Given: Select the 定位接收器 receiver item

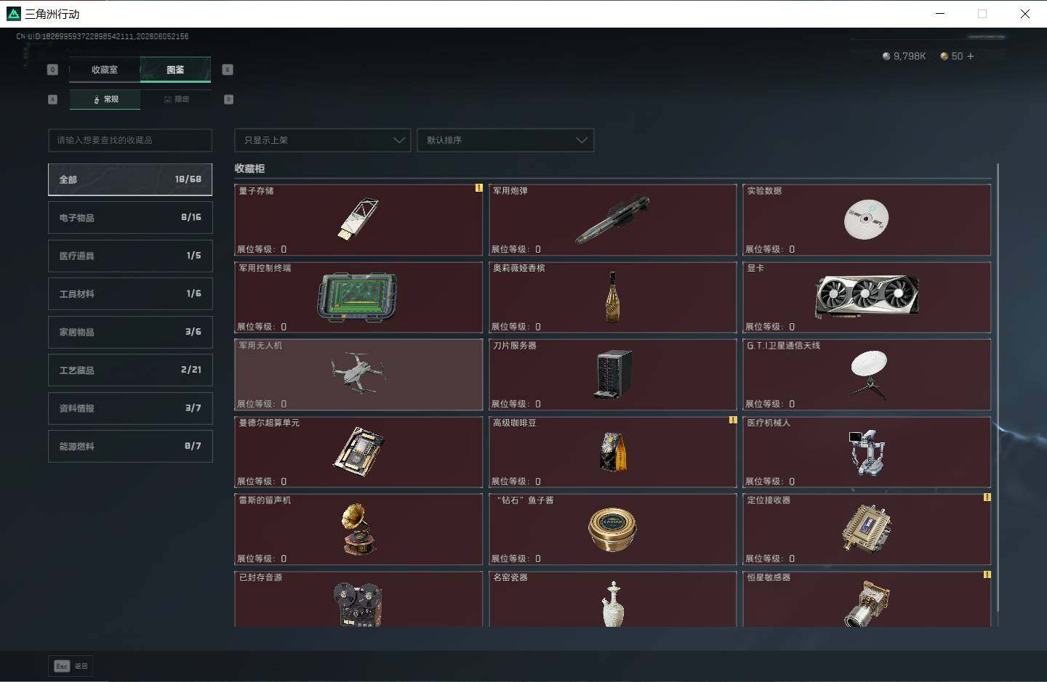Looking at the screenshot, I should [x=867, y=529].
